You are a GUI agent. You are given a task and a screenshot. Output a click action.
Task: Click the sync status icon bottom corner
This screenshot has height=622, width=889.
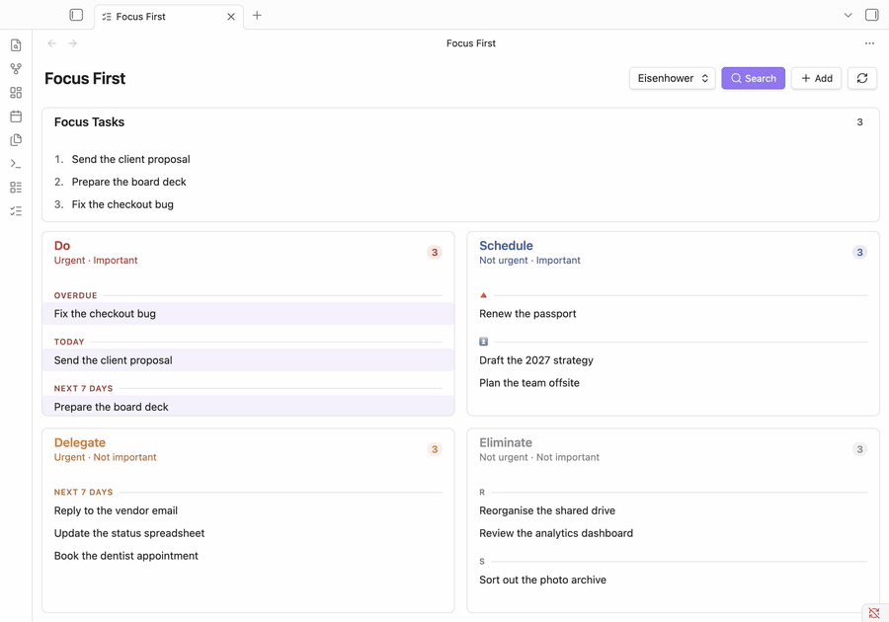point(874,613)
